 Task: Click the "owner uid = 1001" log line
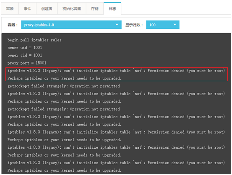25,48
